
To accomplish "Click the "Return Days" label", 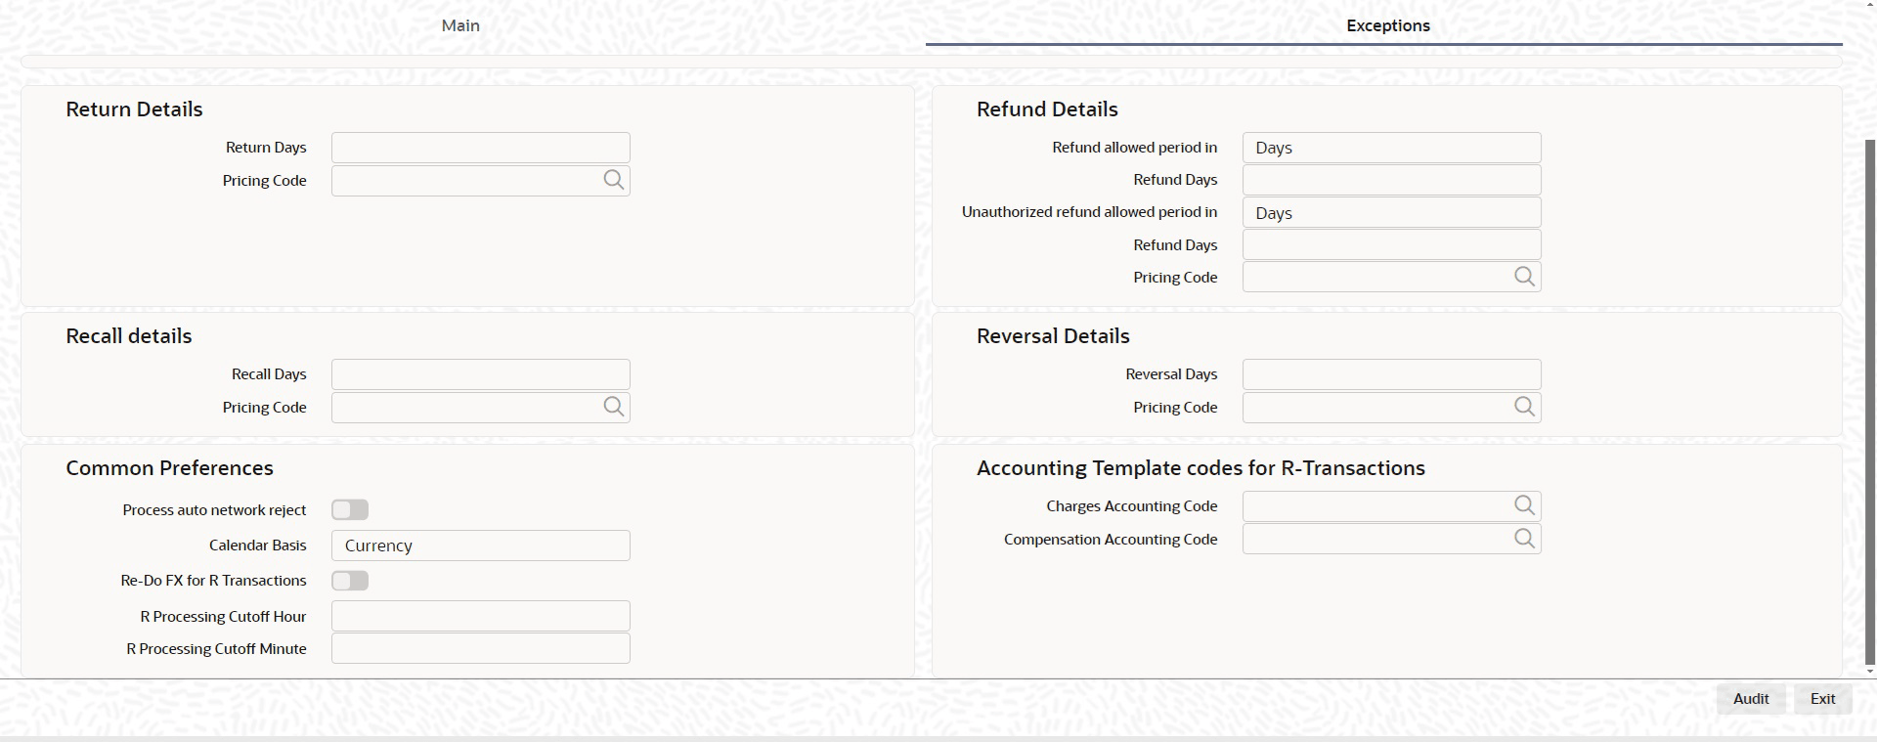I will [x=266, y=148].
